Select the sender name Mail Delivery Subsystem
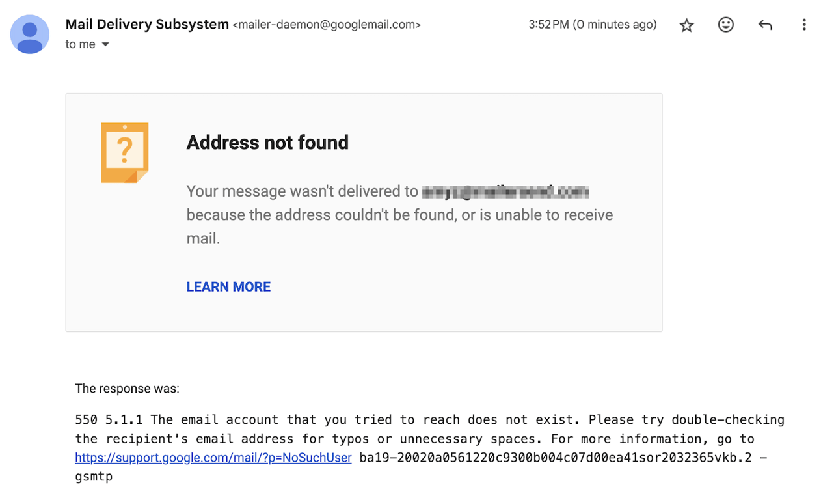The width and height of the screenshot is (821, 500). [146, 24]
